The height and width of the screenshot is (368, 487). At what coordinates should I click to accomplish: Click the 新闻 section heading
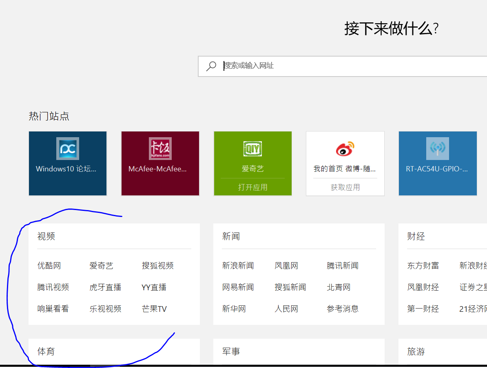tap(231, 236)
